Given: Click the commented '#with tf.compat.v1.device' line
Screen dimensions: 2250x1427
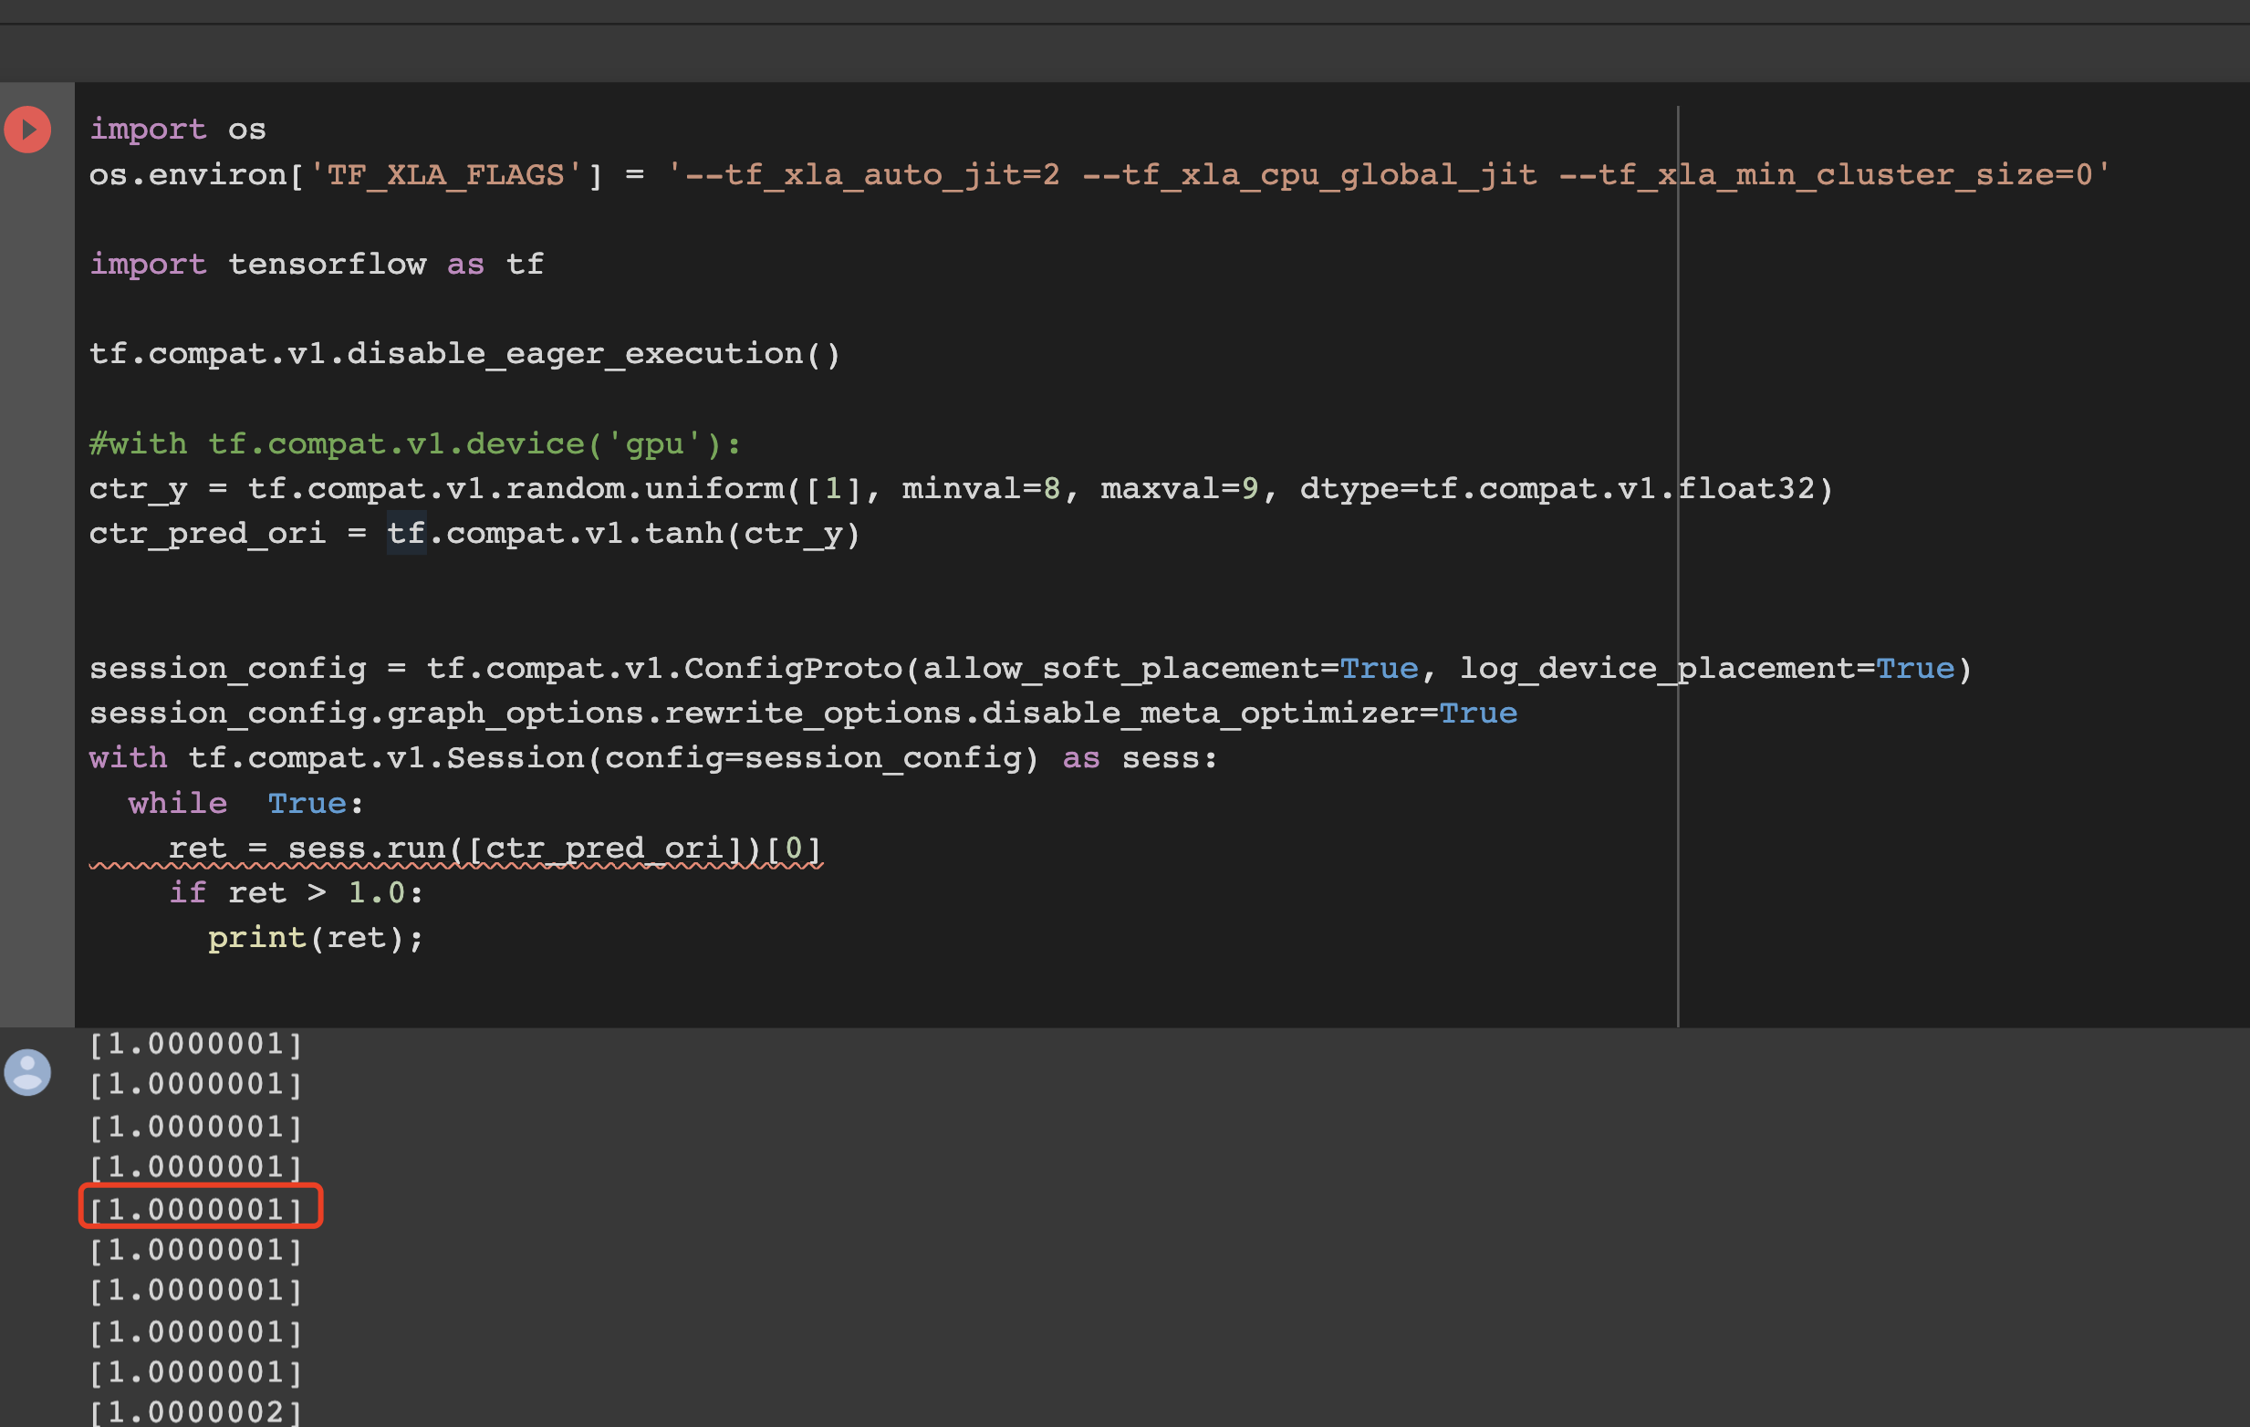Looking at the screenshot, I should [415, 444].
